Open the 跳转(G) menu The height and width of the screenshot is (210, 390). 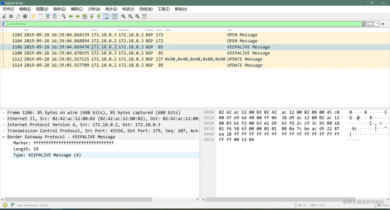point(59,9)
